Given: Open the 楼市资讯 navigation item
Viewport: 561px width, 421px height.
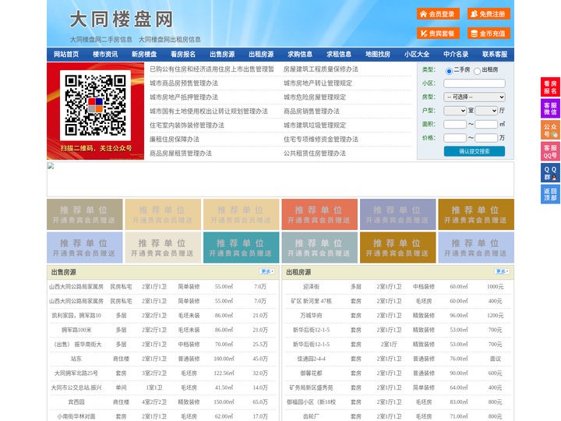Looking at the screenshot, I should [105, 55].
